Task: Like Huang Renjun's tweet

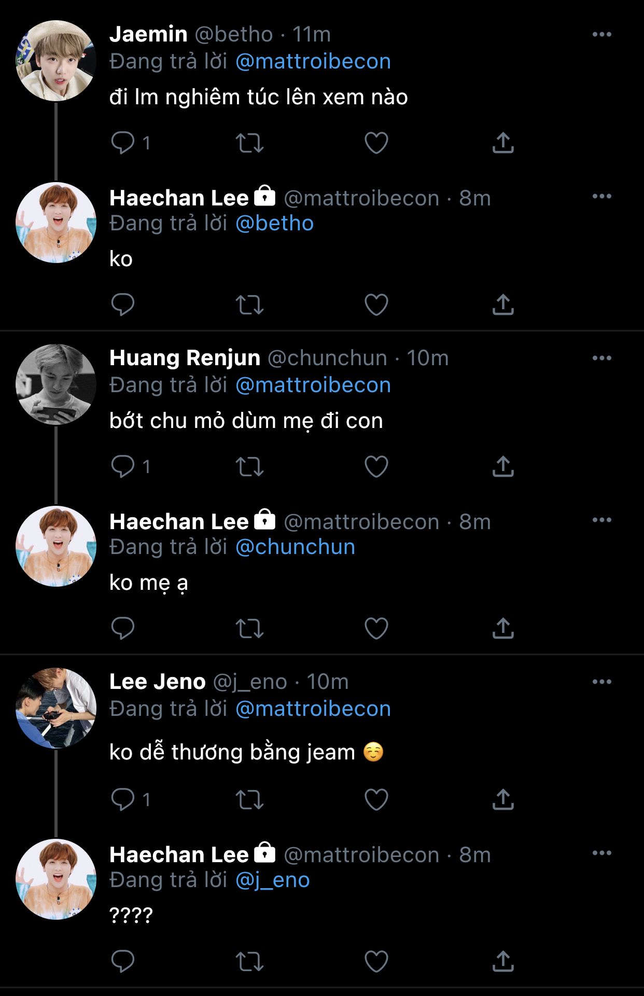Action: [x=376, y=466]
